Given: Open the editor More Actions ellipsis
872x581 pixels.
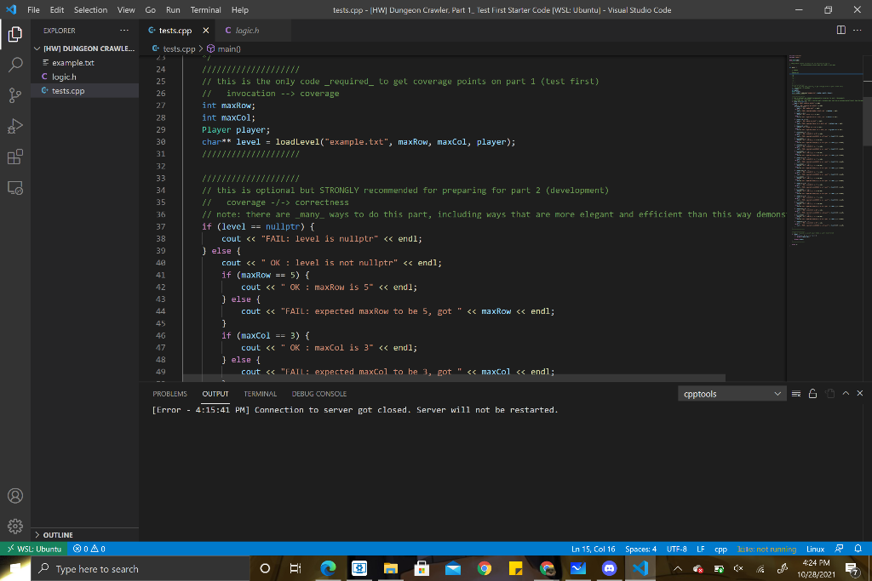Looking at the screenshot, I should (857, 30).
